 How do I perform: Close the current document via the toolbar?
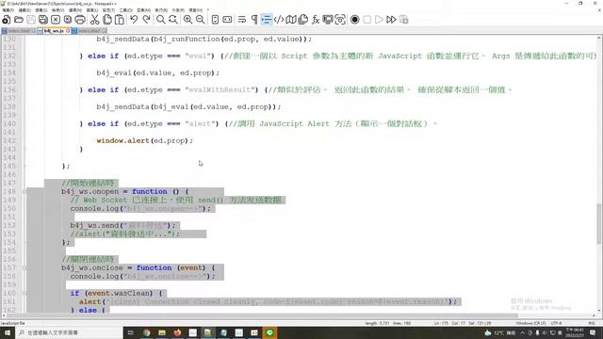pos(56,20)
